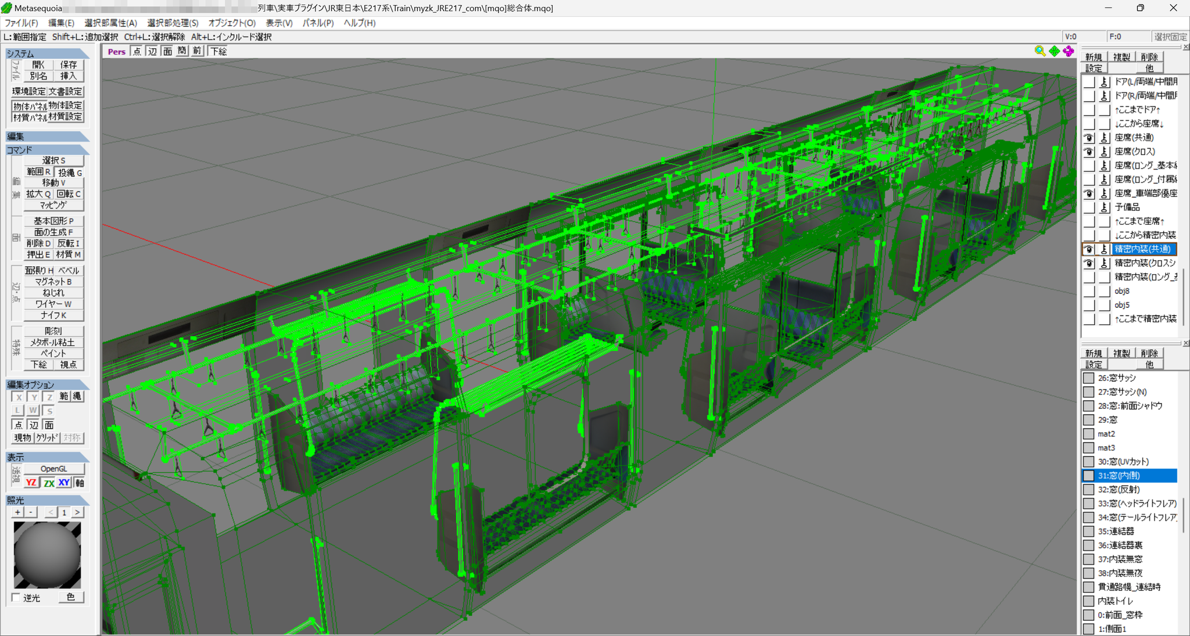Viewport: 1190px width, 636px height.
Task: Hide the 座席(クロス) object via eye icon
Action: point(1089,152)
